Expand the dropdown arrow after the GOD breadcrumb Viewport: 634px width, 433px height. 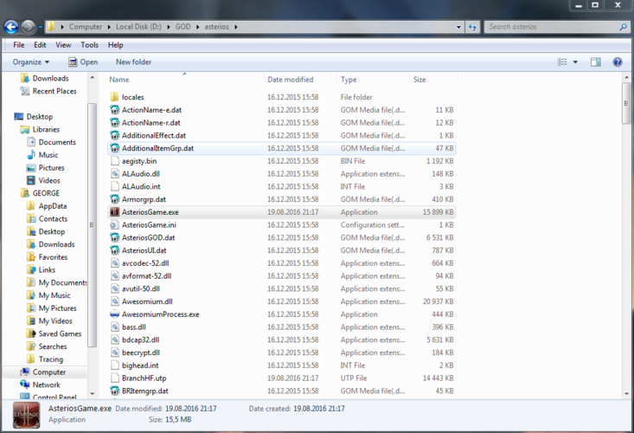tap(198, 27)
